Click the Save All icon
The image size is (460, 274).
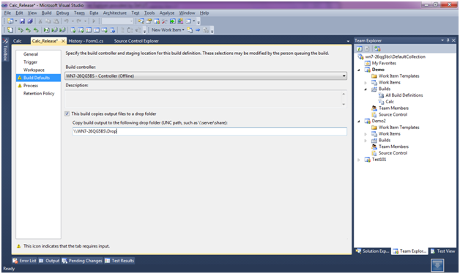click(30, 21)
